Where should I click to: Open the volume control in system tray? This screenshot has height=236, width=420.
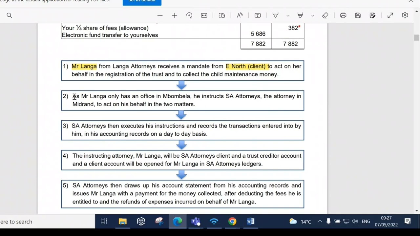tap(355, 222)
